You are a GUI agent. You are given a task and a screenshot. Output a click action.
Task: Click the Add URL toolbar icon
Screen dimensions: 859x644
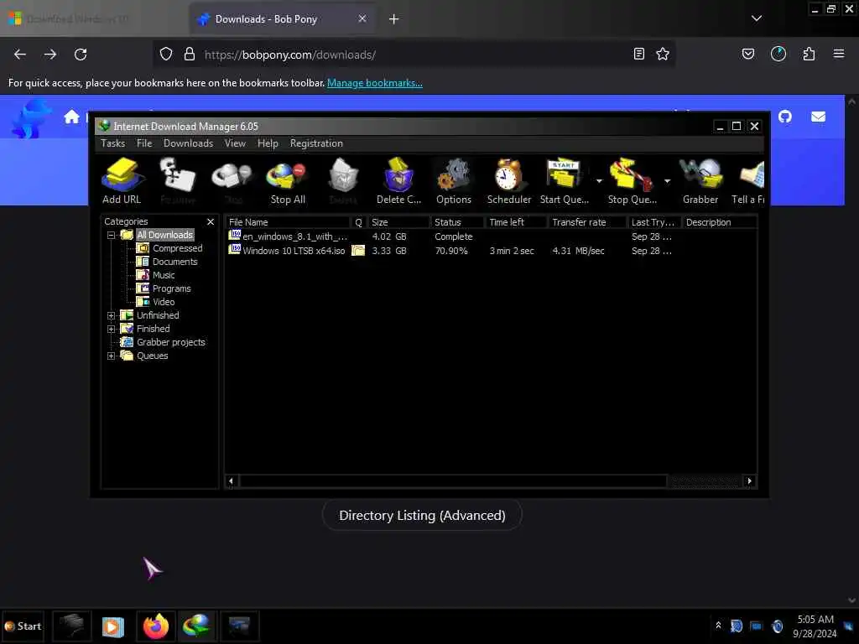(122, 181)
